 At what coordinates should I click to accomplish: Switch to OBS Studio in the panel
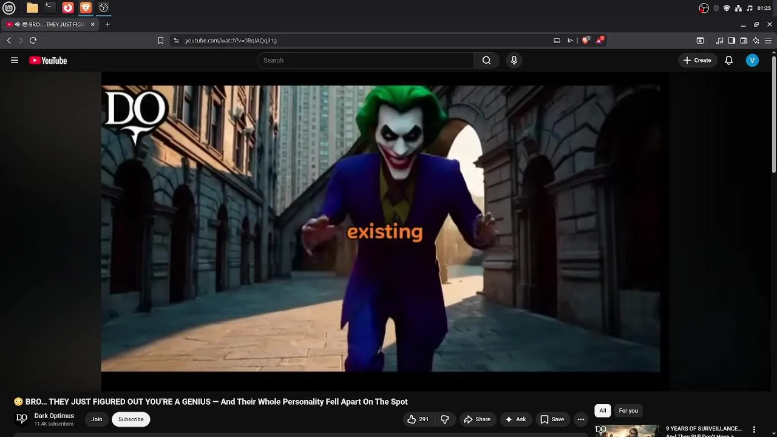pos(104,8)
